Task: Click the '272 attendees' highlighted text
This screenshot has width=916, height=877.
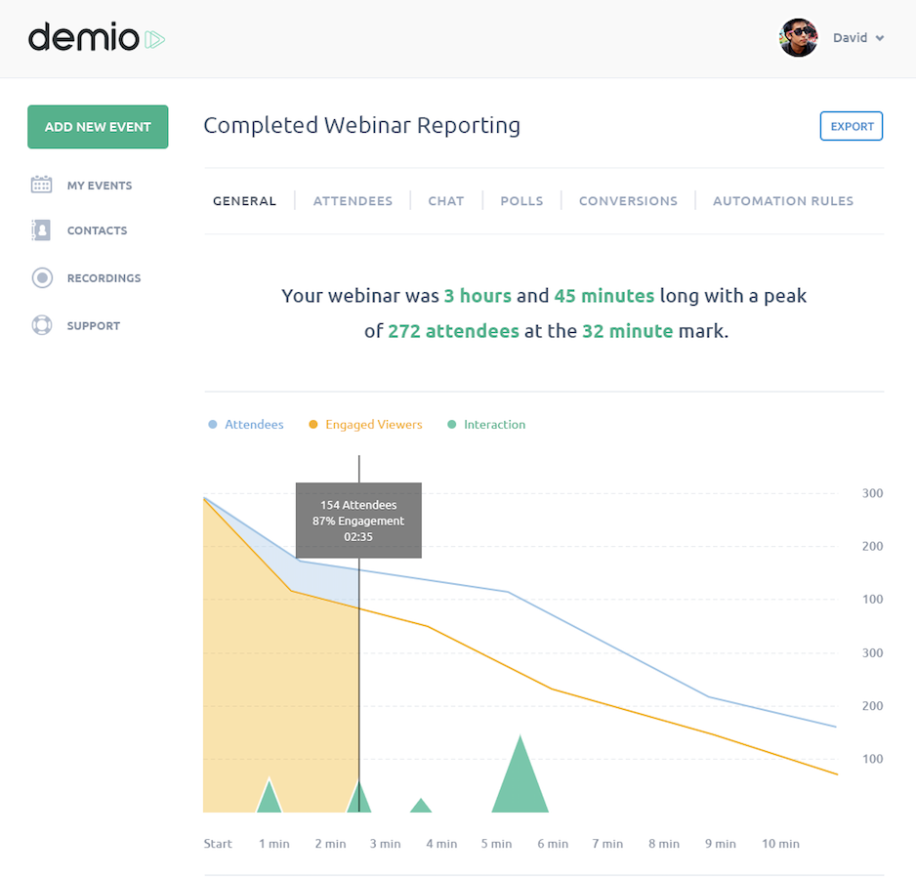Action: click(453, 331)
